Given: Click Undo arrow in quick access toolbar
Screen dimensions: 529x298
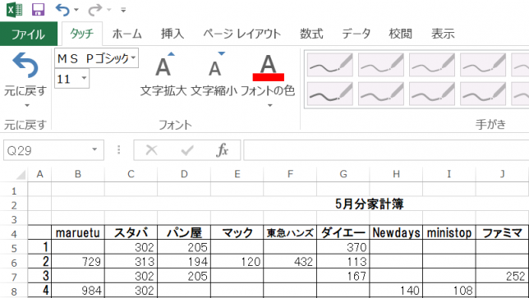Looking at the screenshot, I should pos(62,10).
